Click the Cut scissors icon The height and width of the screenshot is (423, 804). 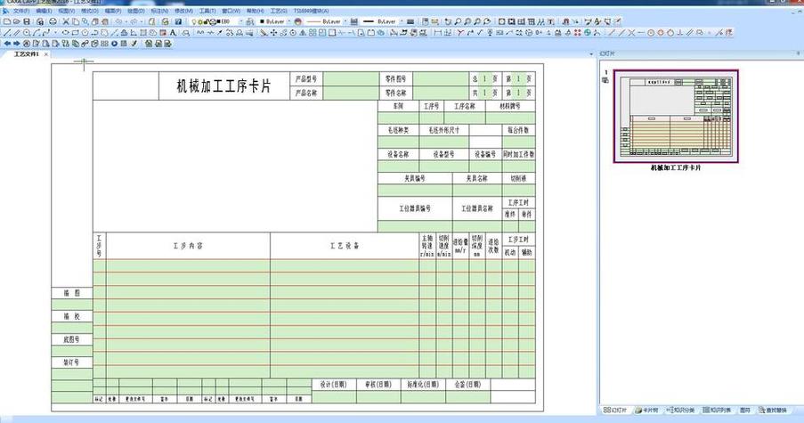click(x=66, y=21)
